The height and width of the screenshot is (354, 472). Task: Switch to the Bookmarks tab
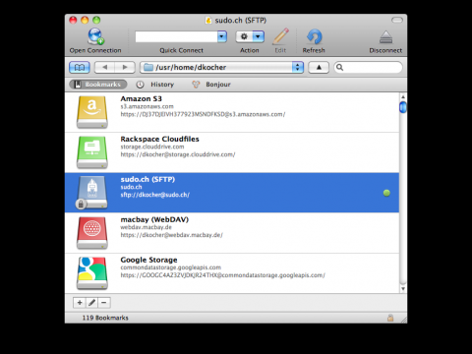(98, 85)
